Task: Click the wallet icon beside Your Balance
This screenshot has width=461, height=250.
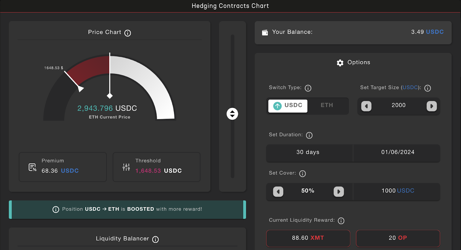Action: pos(265,33)
